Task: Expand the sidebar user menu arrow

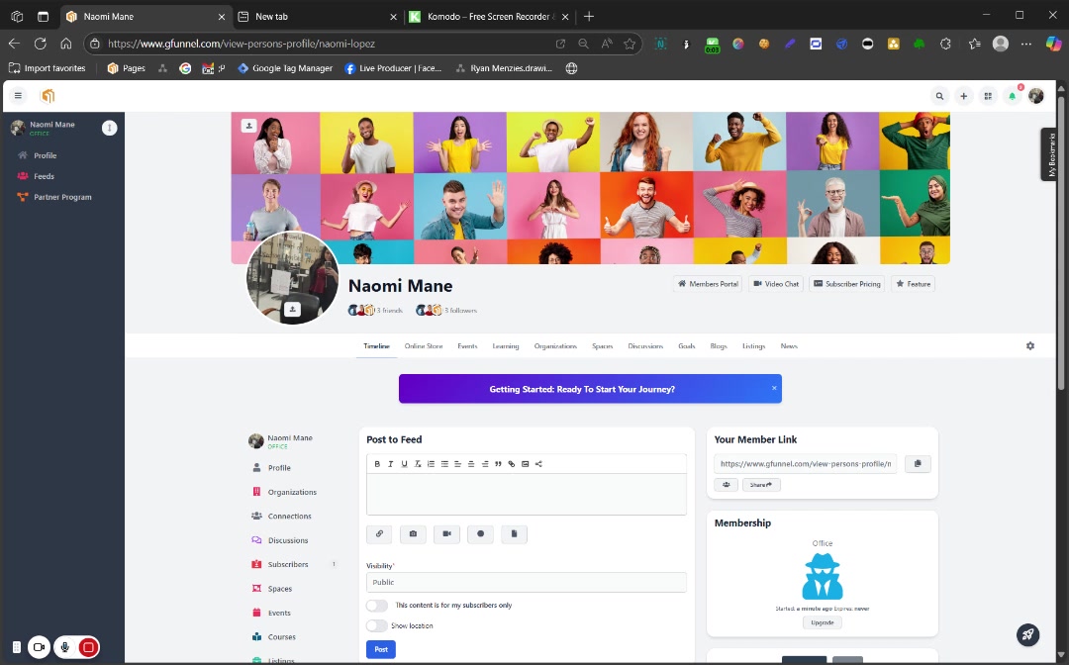Action: [x=109, y=128]
